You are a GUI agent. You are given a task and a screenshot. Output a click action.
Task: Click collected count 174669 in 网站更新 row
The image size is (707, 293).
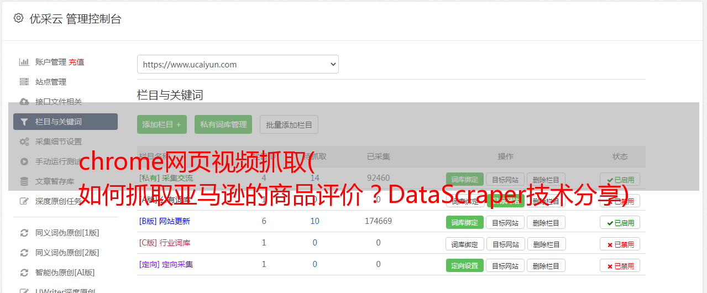click(x=378, y=221)
